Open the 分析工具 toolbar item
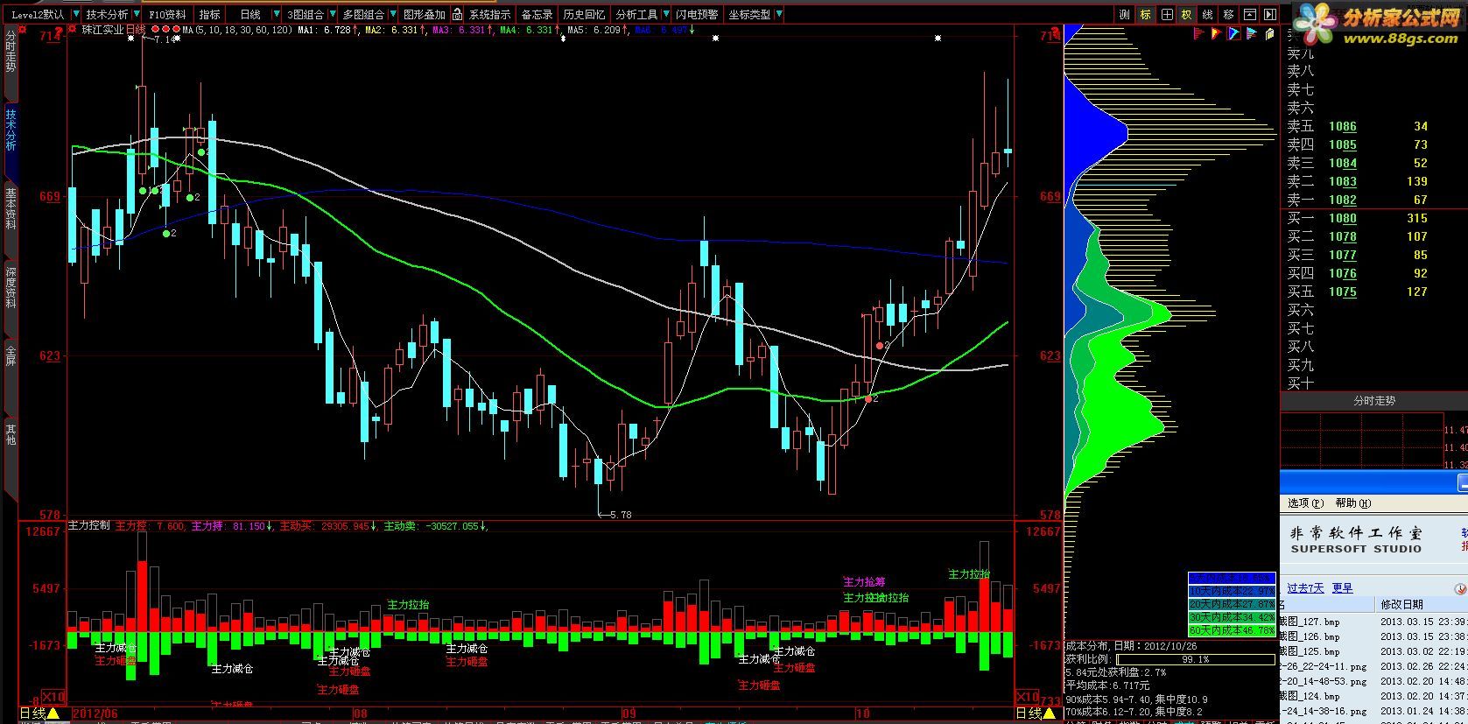 pos(636,15)
